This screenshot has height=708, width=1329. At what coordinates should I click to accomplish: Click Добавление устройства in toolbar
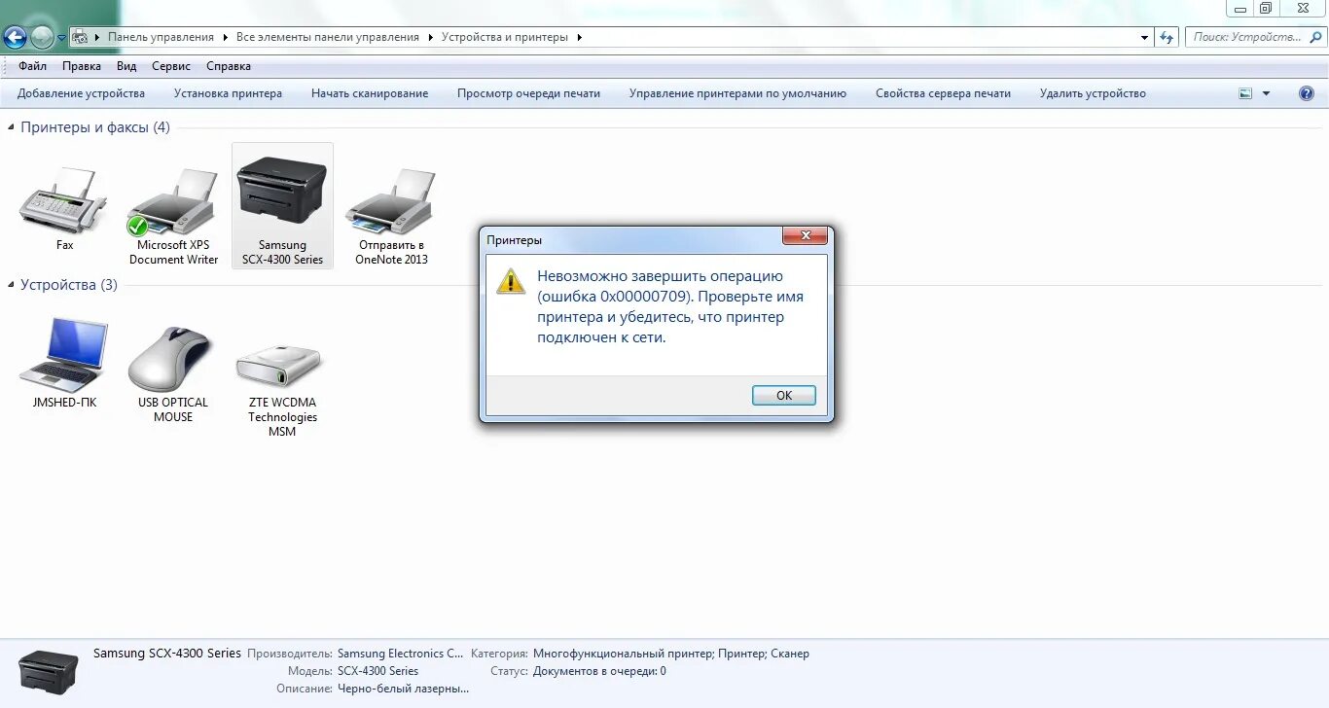click(81, 93)
